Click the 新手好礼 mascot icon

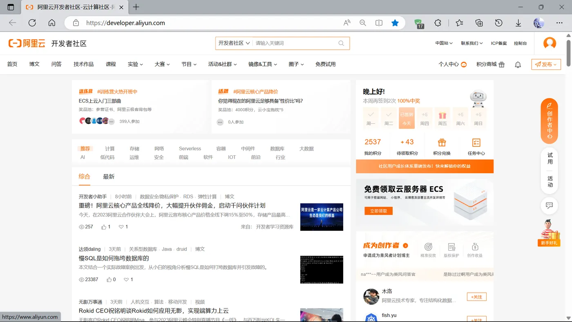point(549,233)
